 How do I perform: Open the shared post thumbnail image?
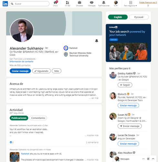[x=15, y=157]
